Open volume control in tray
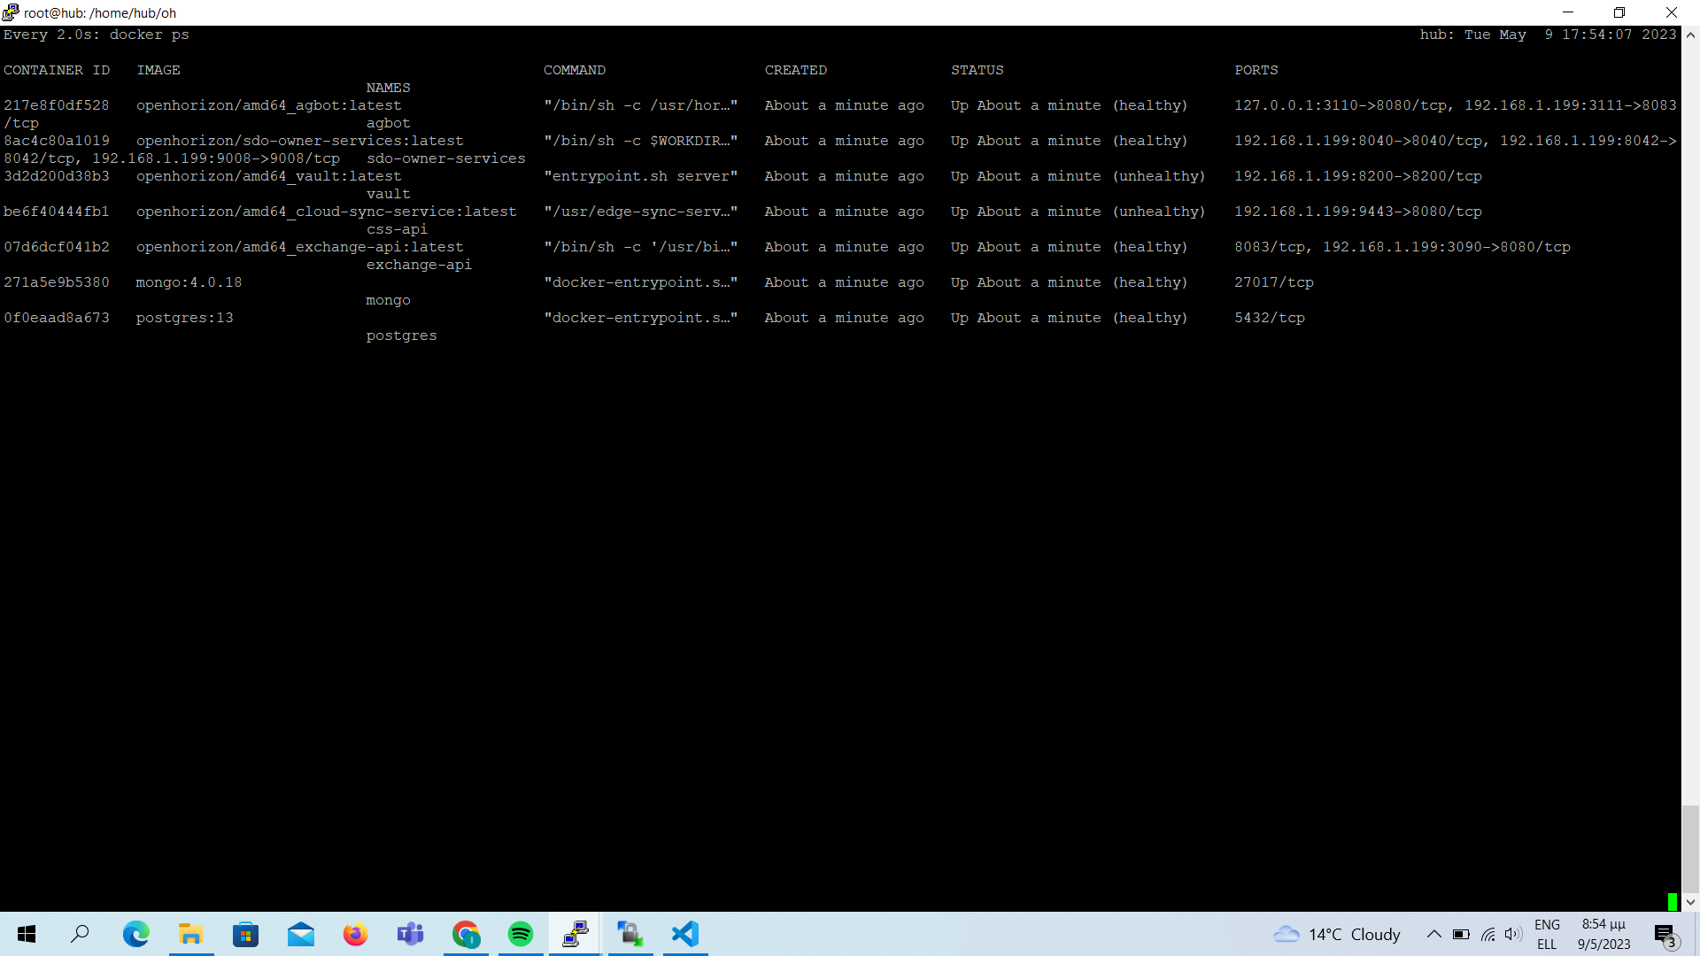 click(1513, 934)
